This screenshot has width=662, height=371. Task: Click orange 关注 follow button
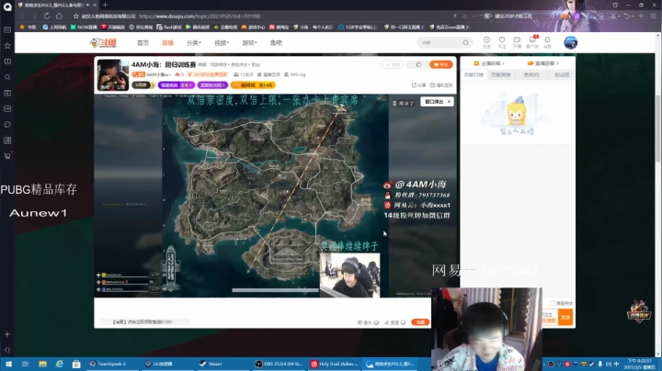(440, 64)
